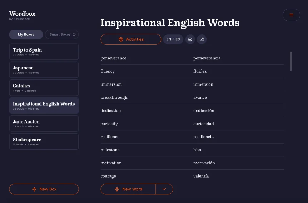This screenshot has height=203, width=308.
Task: Create a New Box
Action: pyautogui.click(x=44, y=189)
